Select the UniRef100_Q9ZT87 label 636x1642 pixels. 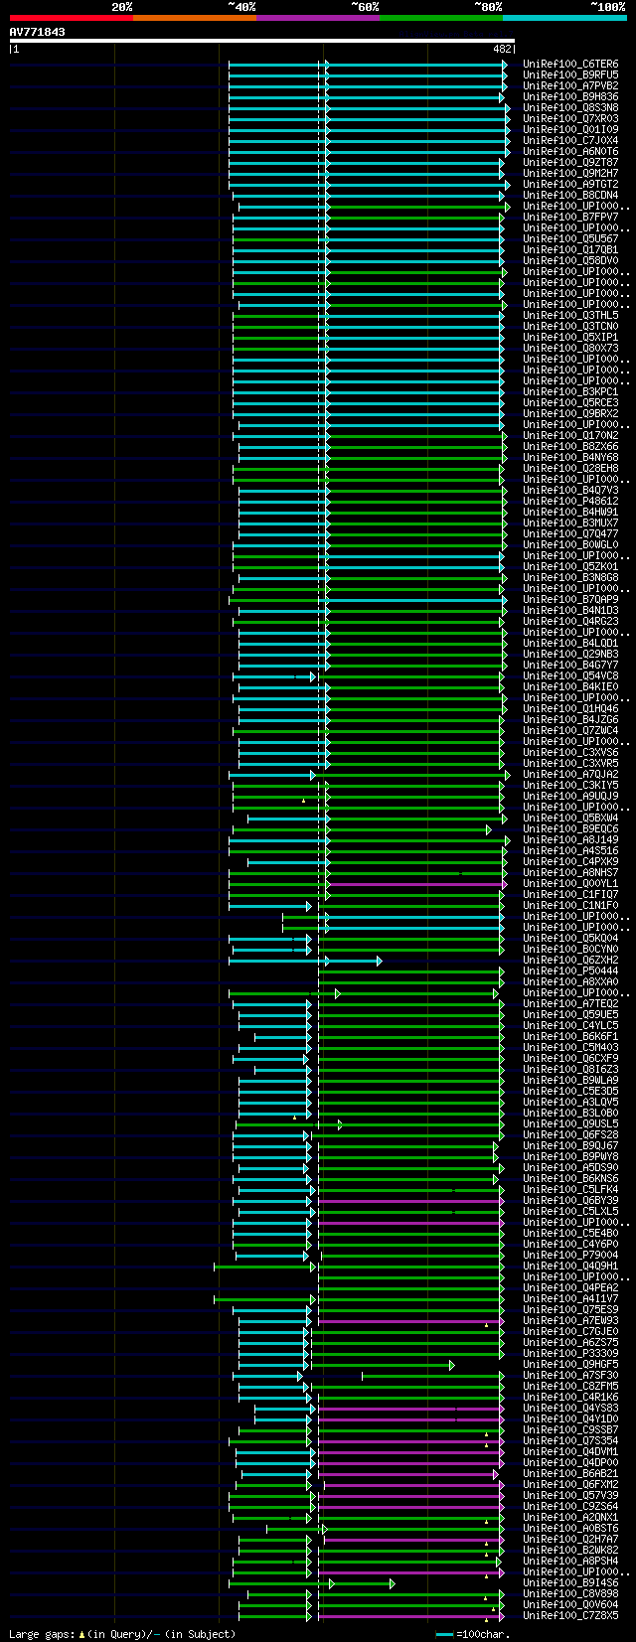pyautogui.click(x=570, y=163)
